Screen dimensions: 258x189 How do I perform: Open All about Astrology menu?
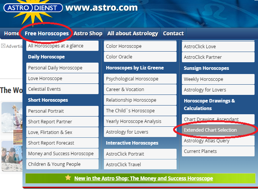click(133, 33)
